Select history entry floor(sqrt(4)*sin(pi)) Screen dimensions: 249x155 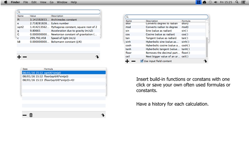pyautogui.click(x=64, y=76)
